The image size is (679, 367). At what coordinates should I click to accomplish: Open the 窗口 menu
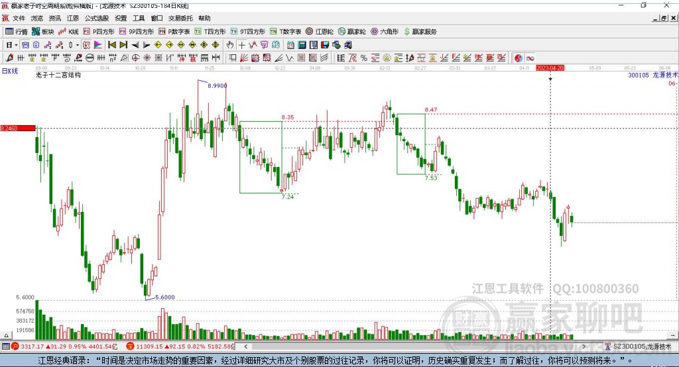[x=156, y=18]
